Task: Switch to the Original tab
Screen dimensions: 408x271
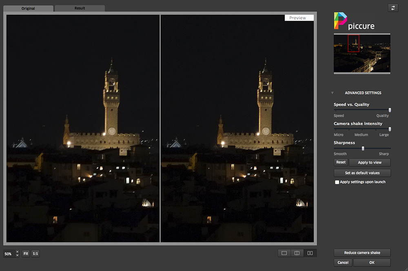Action: [28, 9]
